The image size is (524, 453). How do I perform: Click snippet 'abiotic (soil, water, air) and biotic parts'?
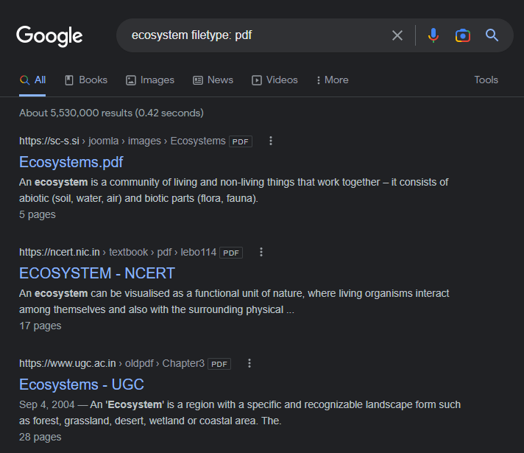coord(107,198)
